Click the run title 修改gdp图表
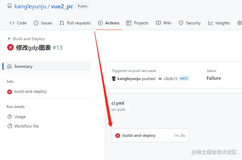This screenshot has height=160, width=242. point(33,48)
